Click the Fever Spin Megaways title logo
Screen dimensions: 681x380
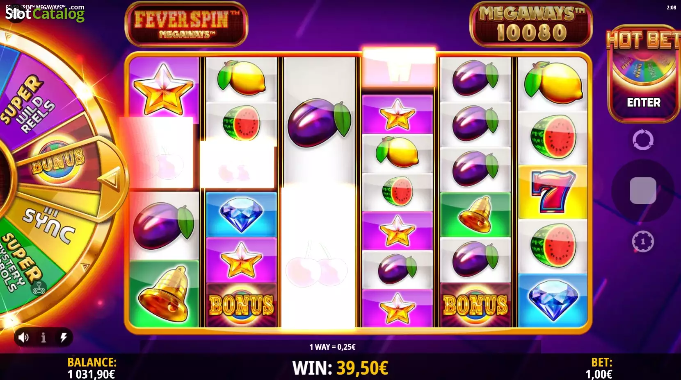click(186, 24)
